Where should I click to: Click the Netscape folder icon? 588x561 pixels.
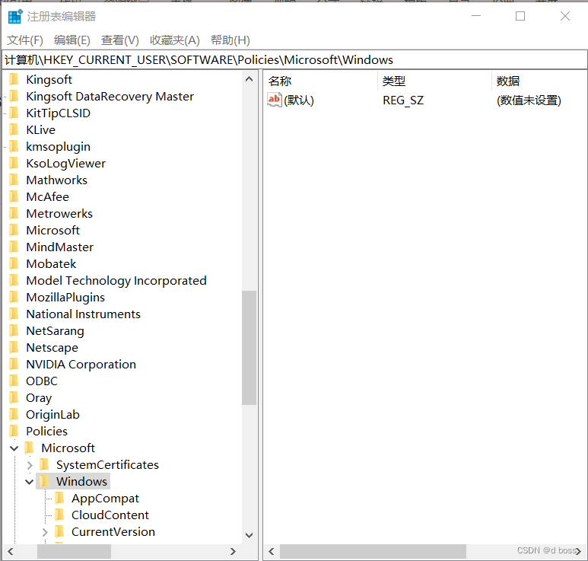pyautogui.click(x=14, y=347)
